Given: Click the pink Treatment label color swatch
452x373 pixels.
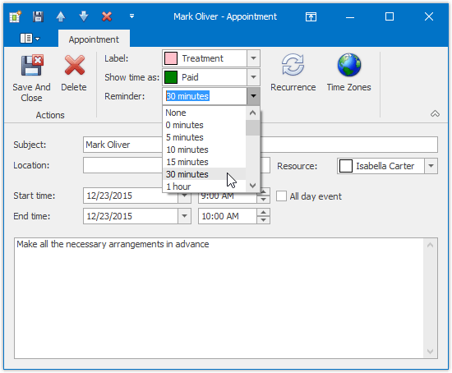Looking at the screenshot, I should point(171,58).
